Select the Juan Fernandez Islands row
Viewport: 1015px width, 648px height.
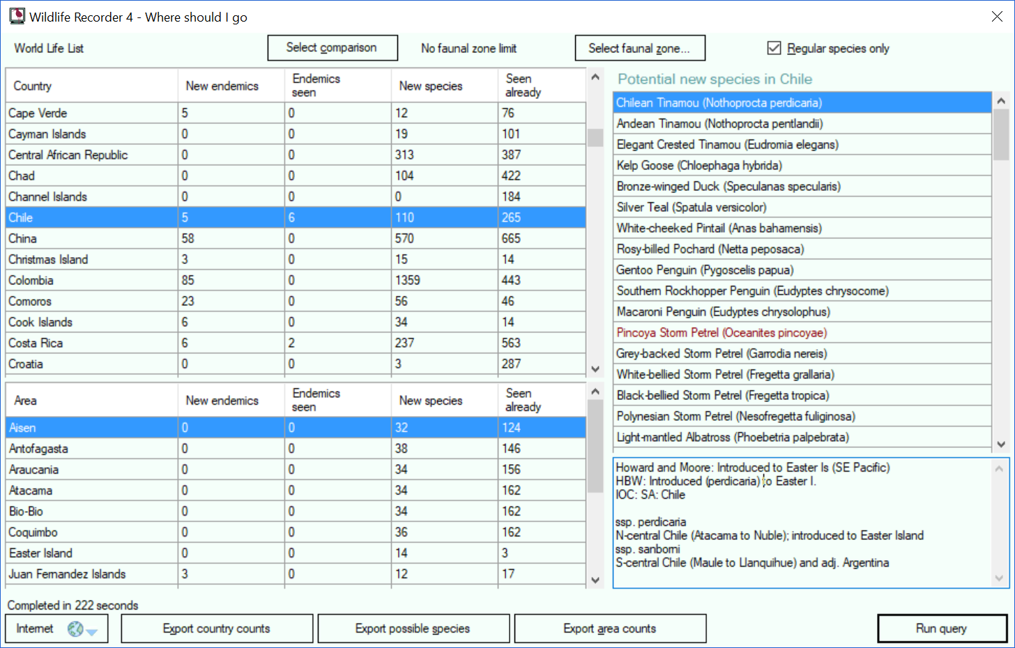coord(296,574)
